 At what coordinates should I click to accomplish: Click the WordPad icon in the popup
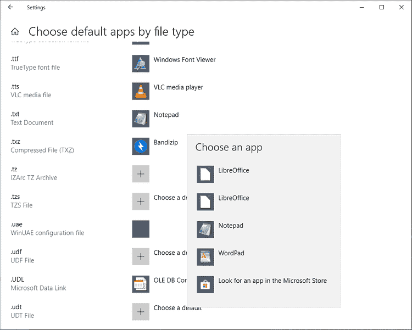pos(205,256)
